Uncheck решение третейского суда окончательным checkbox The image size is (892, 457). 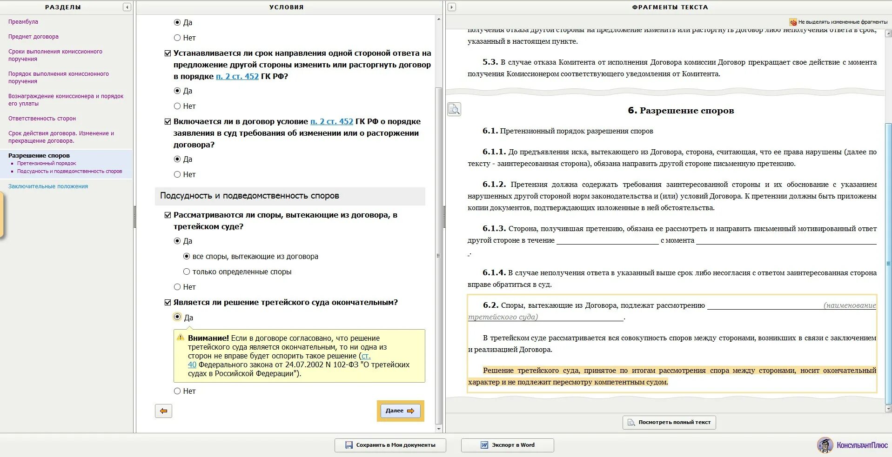pos(168,303)
